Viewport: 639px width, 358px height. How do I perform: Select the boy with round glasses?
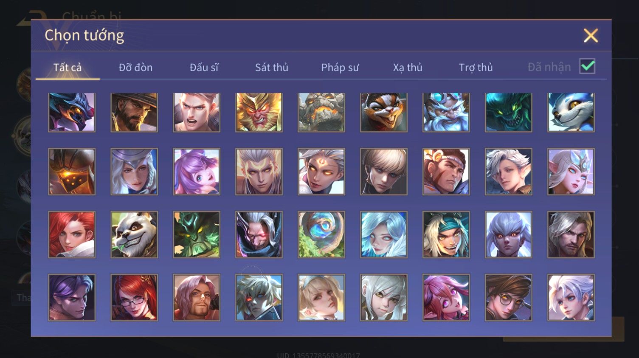pyautogui.click(x=509, y=297)
